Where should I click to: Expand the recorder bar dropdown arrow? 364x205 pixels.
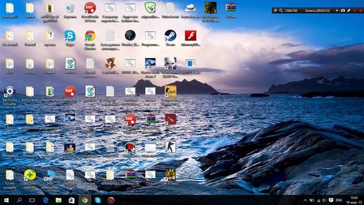click(x=337, y=11)
